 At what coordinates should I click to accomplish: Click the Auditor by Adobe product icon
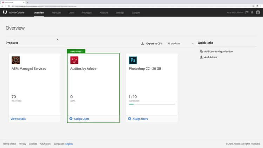[74, 60]
